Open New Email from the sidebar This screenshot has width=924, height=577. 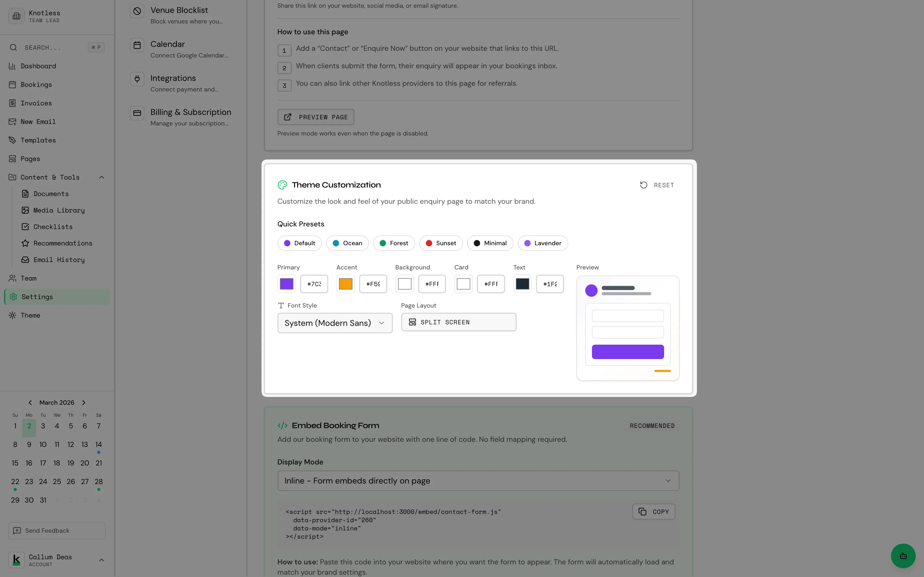click(x=38, y=121)
